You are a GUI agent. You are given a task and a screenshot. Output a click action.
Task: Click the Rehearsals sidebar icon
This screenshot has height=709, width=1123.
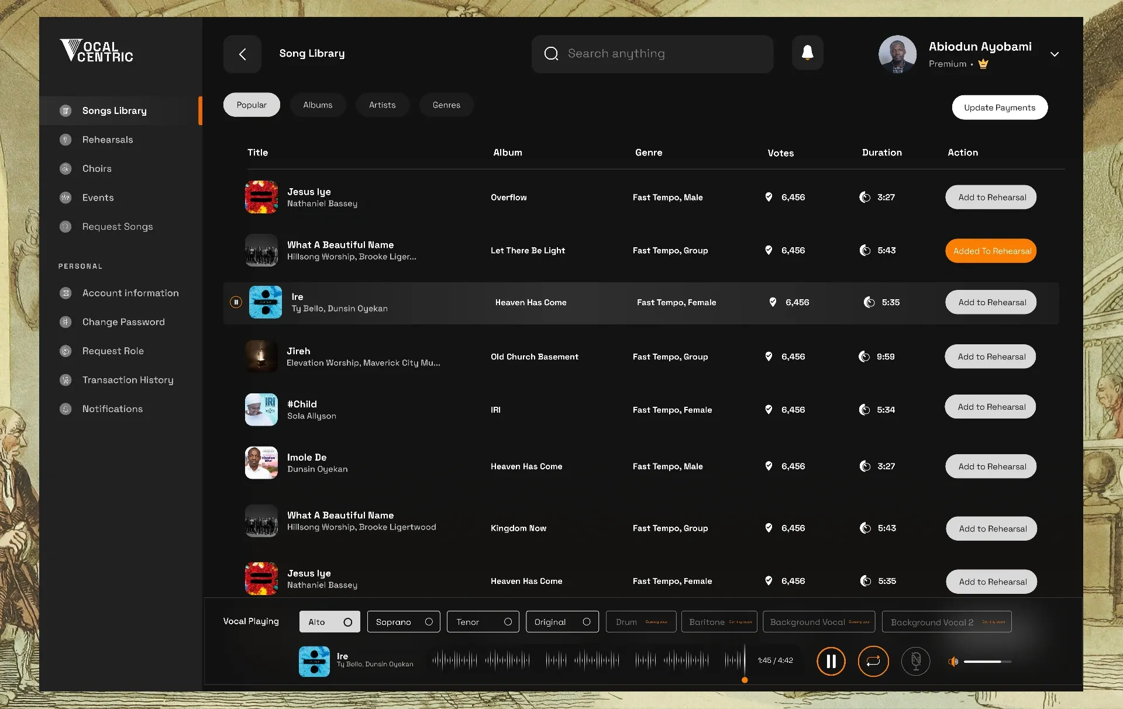point(66,140)
